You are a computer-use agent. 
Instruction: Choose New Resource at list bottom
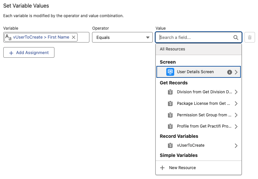point(182,168)
